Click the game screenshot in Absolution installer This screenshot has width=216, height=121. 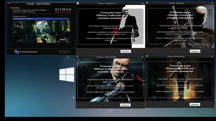coord(41,31)
